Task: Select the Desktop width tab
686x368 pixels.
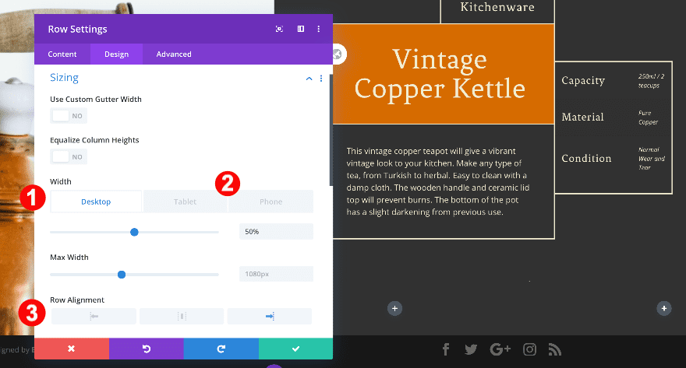Action: coord(96,202)
